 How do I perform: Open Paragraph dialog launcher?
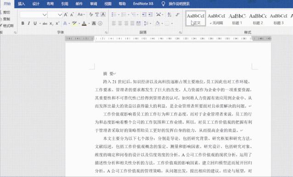click(x=180, y=33)
